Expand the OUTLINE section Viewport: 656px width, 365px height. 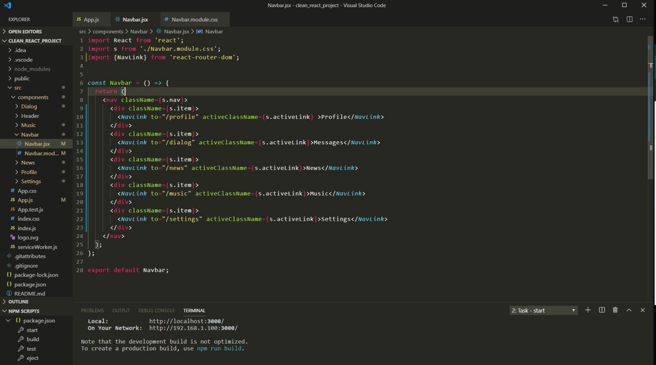(18, 302)
